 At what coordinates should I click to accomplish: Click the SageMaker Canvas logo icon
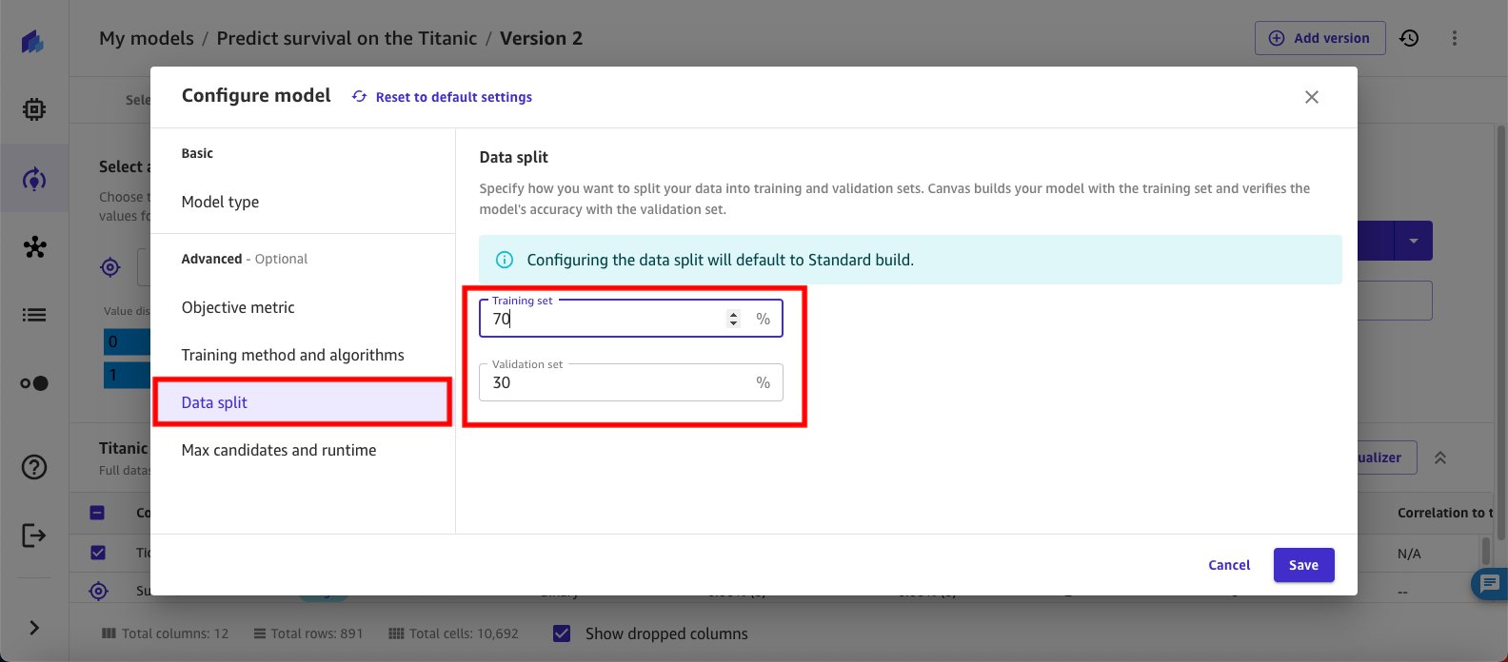33,42
